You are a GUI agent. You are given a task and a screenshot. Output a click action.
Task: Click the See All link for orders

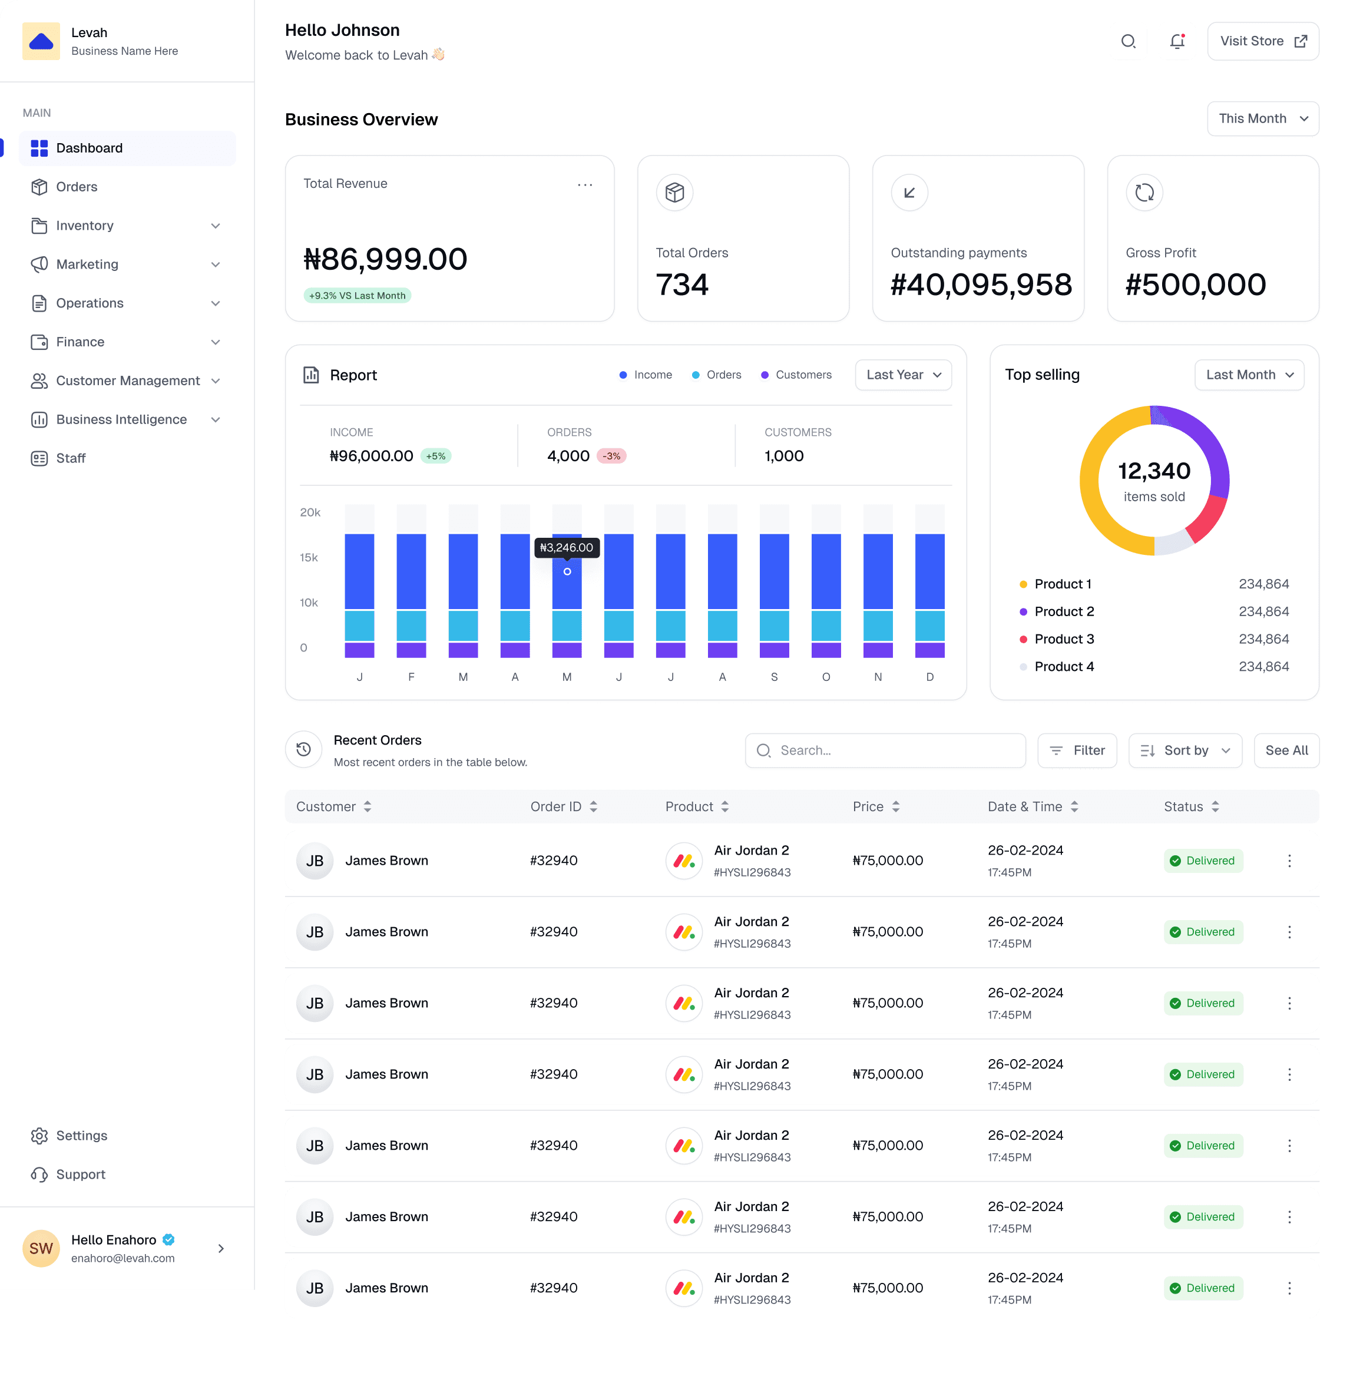(1286, 751)
